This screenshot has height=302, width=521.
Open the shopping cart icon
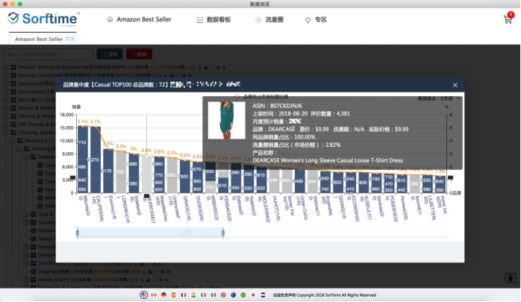point(508,19)
